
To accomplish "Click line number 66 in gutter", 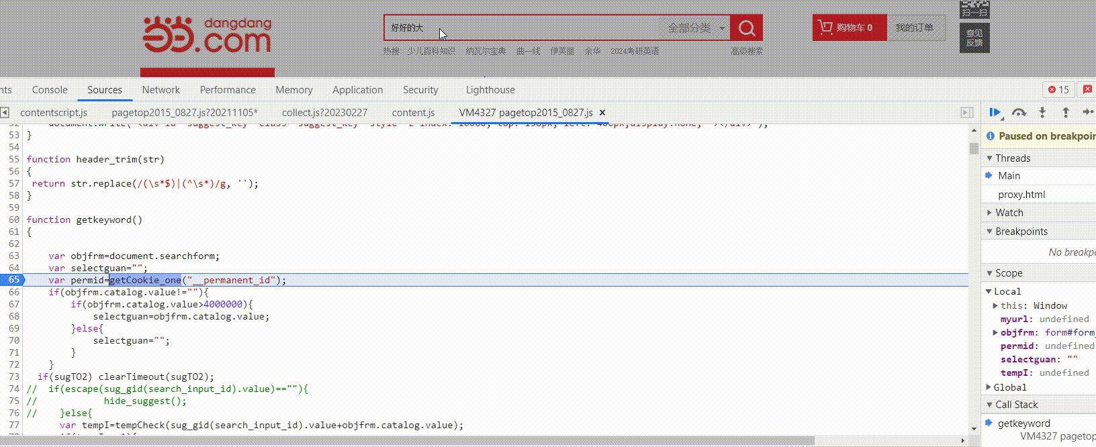I will click(x=14, y=292).
